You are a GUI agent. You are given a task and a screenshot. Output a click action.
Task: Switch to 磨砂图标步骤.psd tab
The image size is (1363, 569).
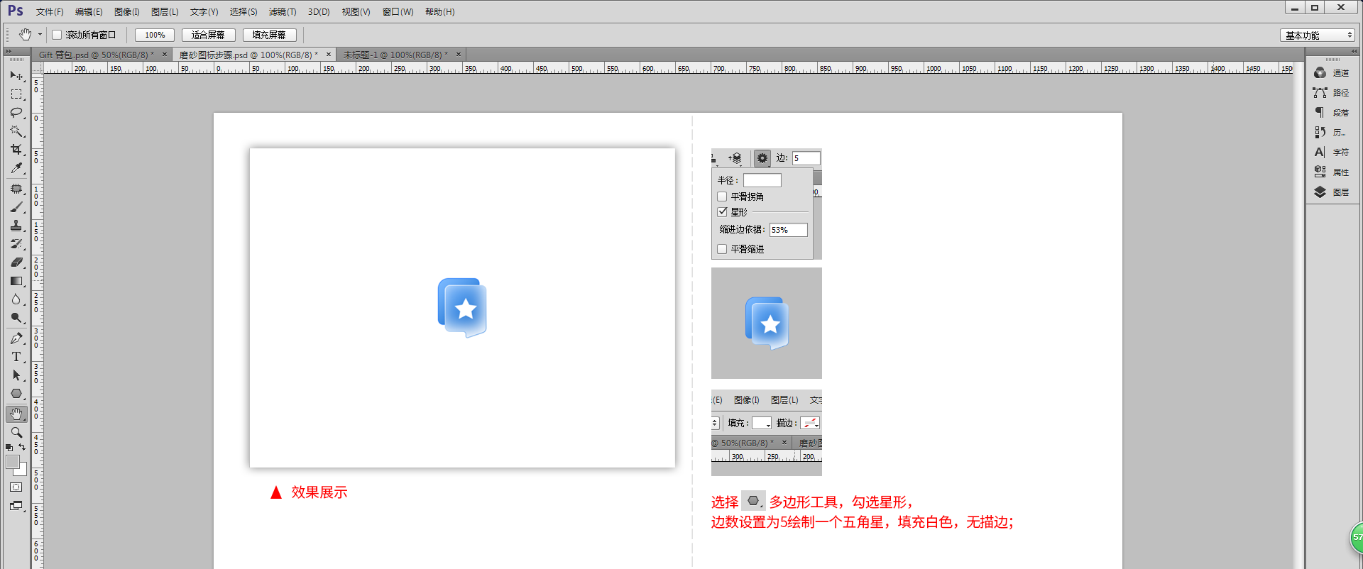pos(248,55)
